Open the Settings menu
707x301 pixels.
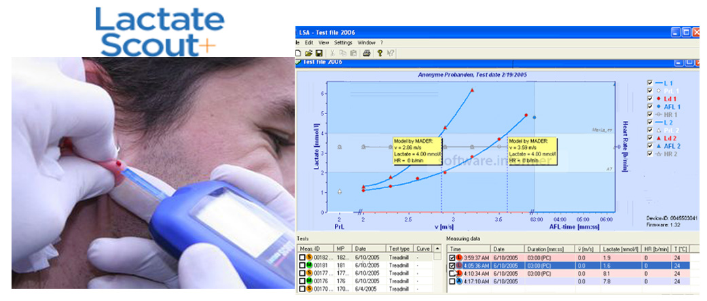pyautogui.click(x=343, y=42)
